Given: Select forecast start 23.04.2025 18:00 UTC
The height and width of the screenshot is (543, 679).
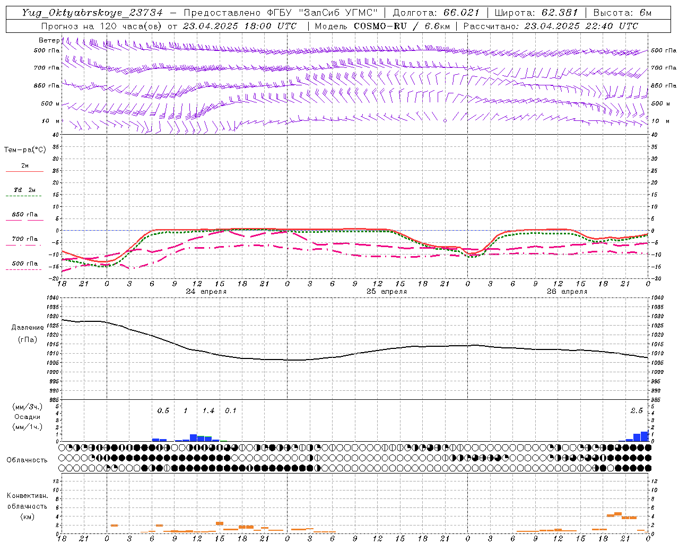Looking at the screenshot, I should coord(239,26).
